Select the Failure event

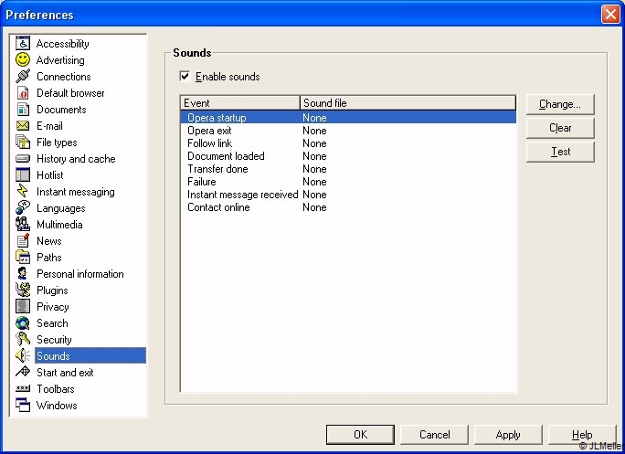click(x=348, y=182)
